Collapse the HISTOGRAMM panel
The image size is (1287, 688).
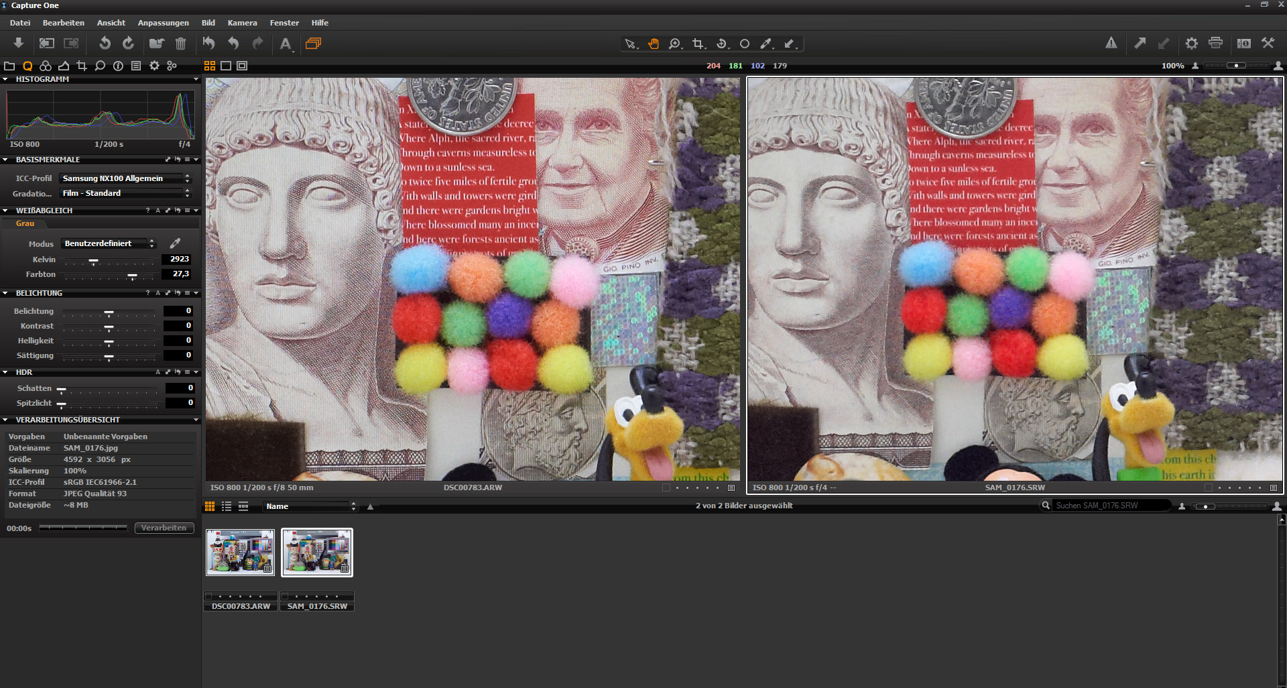click(x=5, y=79)
